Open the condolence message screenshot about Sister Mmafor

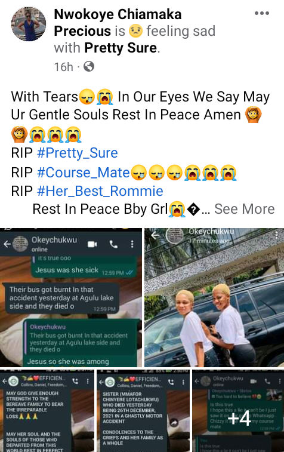[x=143, y=411]
